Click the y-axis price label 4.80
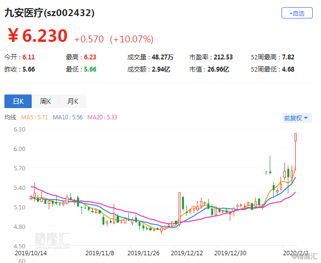The width and height of the screenshot is (321, 263). click(x=20, y=226)
